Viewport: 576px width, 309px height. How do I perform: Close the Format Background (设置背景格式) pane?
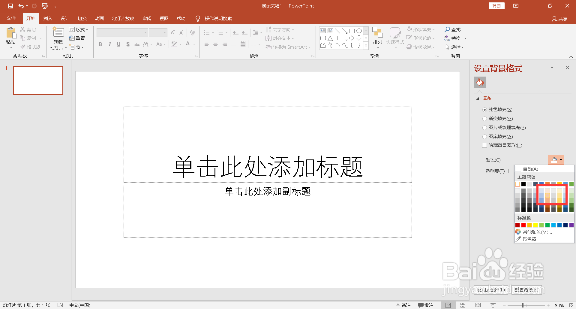tap(567, 68)
